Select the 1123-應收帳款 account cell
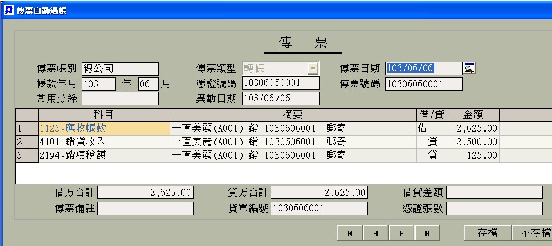 pyautogui.click(x=104, y=128)
